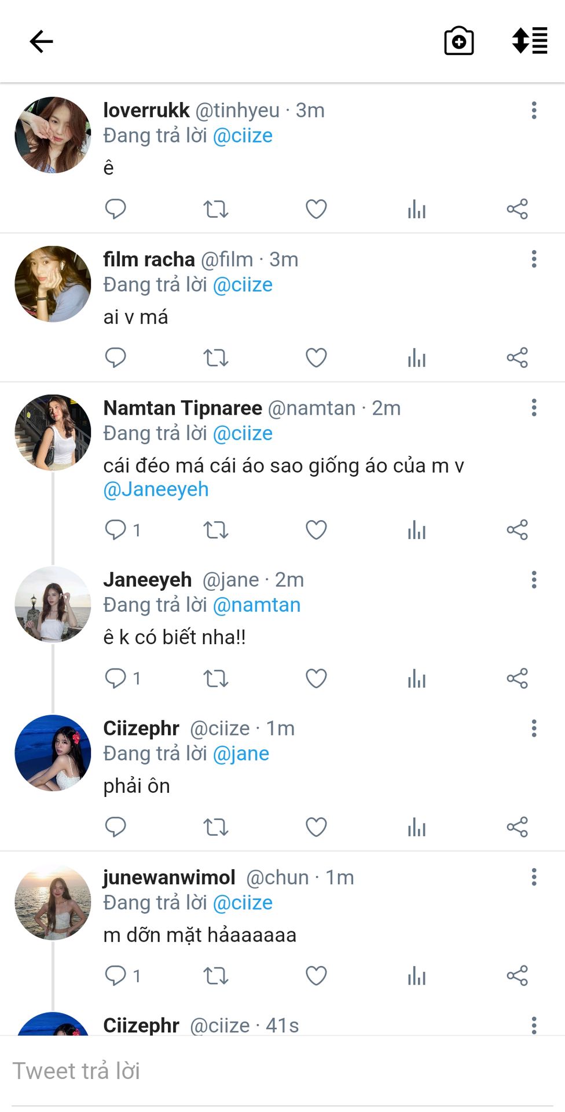Retweet film racha's reply
Viewport: 565px width, 1112px height.
(x=216, y=358)
